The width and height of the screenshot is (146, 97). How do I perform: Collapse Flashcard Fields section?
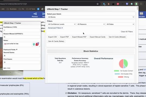click(x=11, y=50)
